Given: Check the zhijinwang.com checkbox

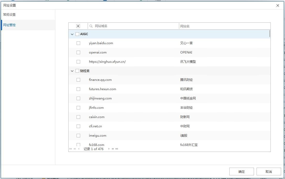Looking at the screenshot, I should (78, 98).
